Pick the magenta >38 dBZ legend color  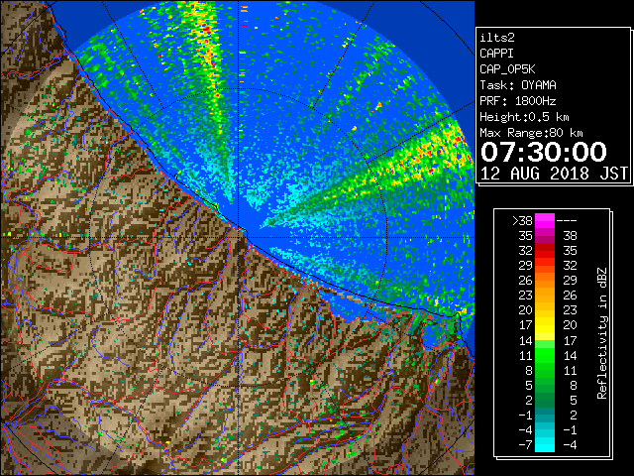click(x=545, y=220)
